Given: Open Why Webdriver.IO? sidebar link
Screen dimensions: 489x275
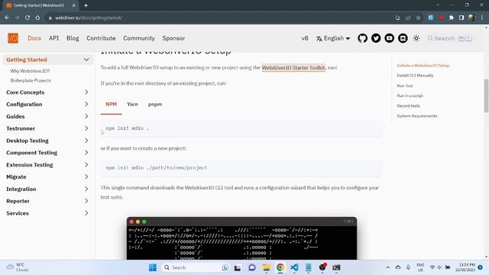Looking at the screenshot, I should point(30,71).
